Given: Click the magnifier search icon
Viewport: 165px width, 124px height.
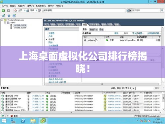Looking at the screenshot, I should tap(162, 11).
